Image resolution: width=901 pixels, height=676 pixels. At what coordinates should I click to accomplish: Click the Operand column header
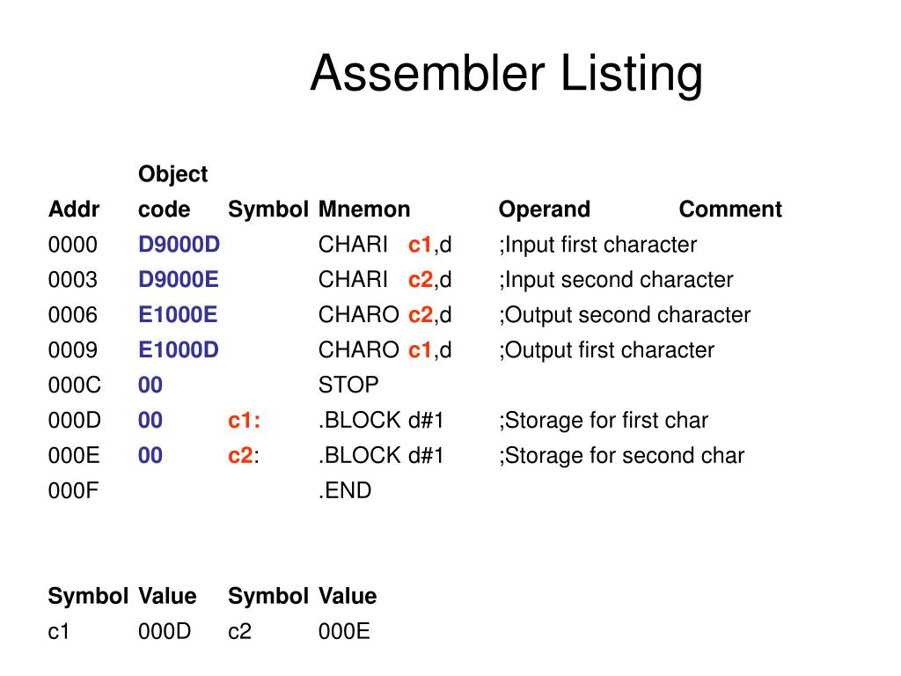[544, 209]
